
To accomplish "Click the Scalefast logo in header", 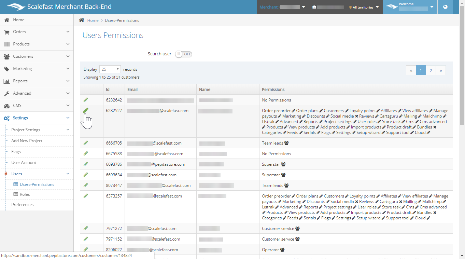I will 16,7.
